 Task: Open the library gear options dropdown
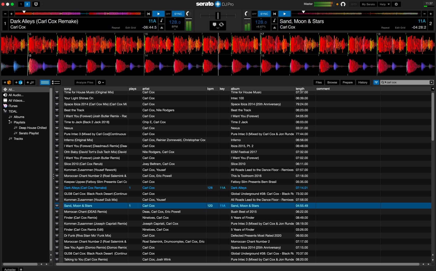click(100, 82)
